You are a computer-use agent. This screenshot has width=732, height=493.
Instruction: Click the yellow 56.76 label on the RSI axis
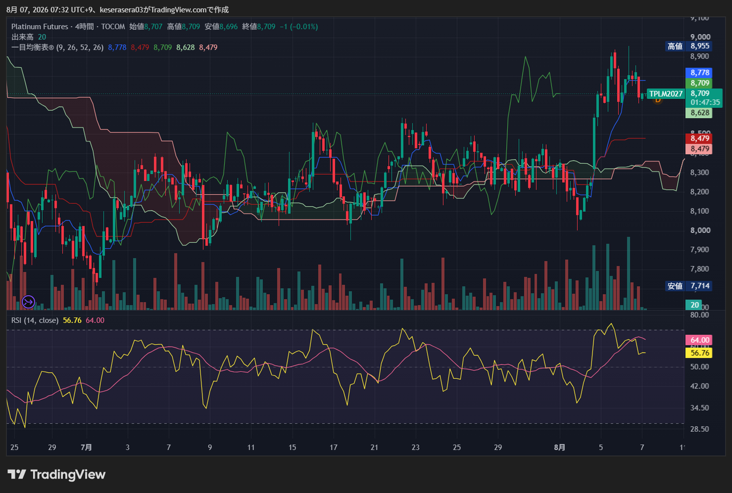700,353
